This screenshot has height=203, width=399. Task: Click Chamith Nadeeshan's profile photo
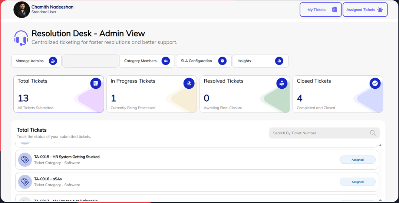tap(22, 10)
